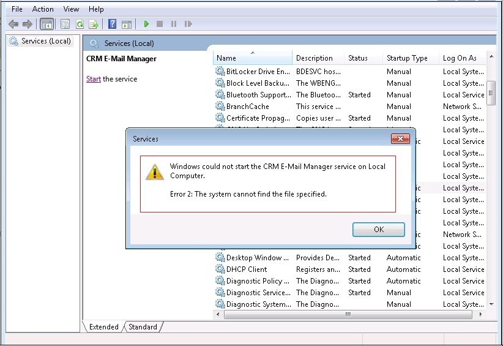Click OK in the Services dialog
The width and height of the screenshot is (503, 346).
(379, 230)
